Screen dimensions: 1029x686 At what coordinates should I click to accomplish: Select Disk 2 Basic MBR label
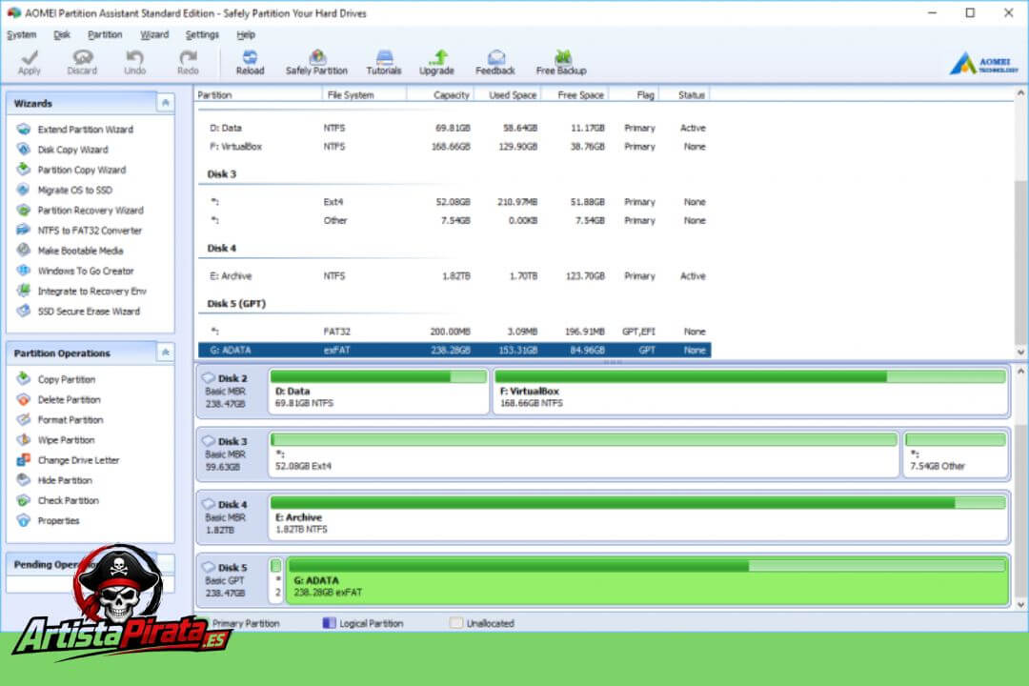coord(228,392)
